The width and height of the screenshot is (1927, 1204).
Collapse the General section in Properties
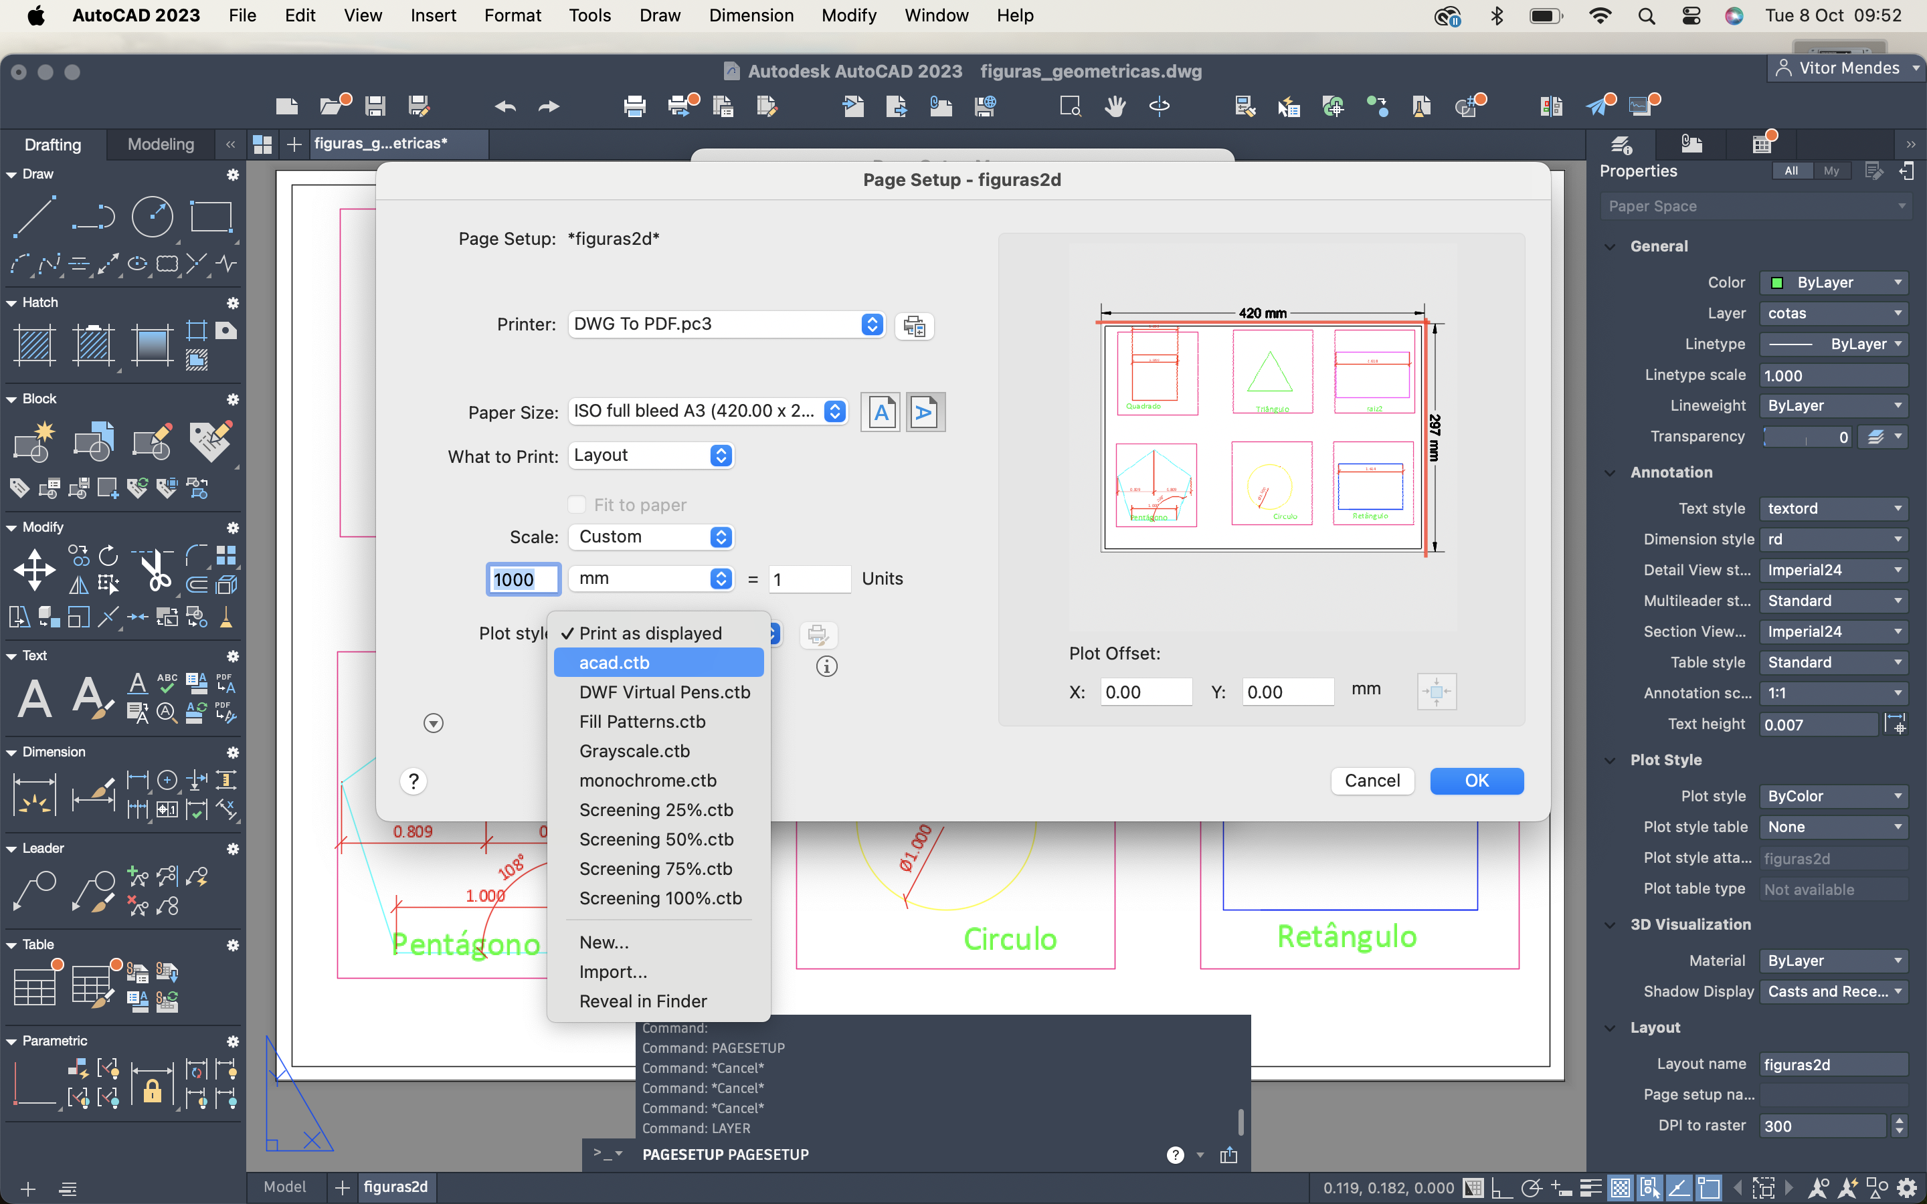(x=1610, y=247)
